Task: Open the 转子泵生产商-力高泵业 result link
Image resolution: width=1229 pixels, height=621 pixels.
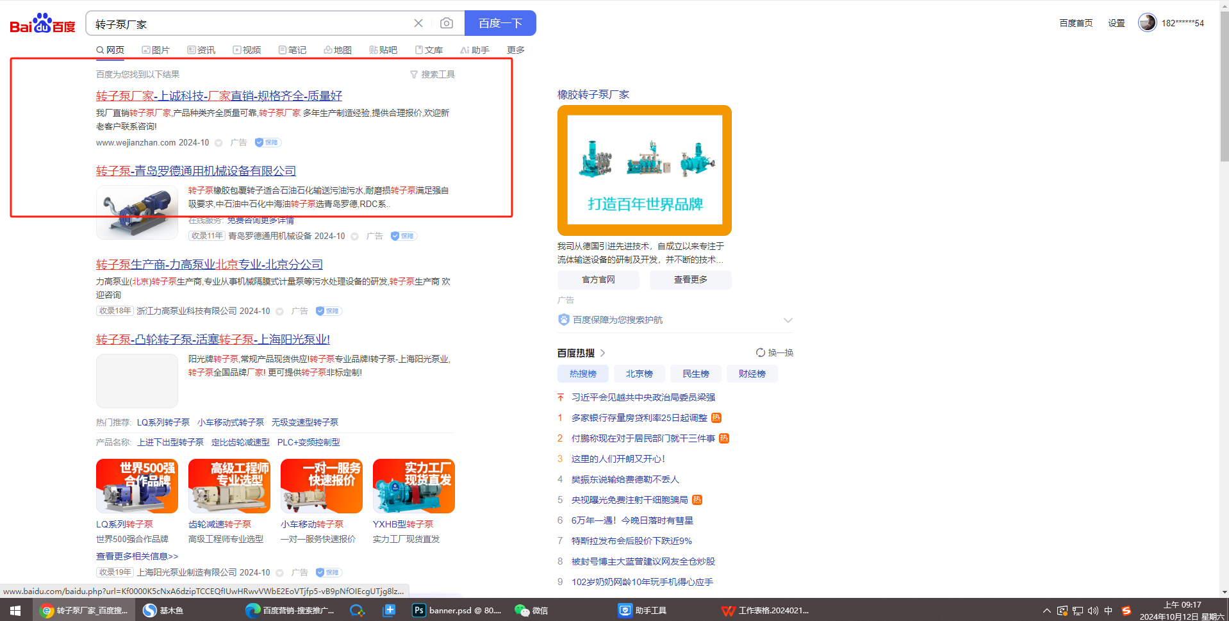Action: [209, 265]
